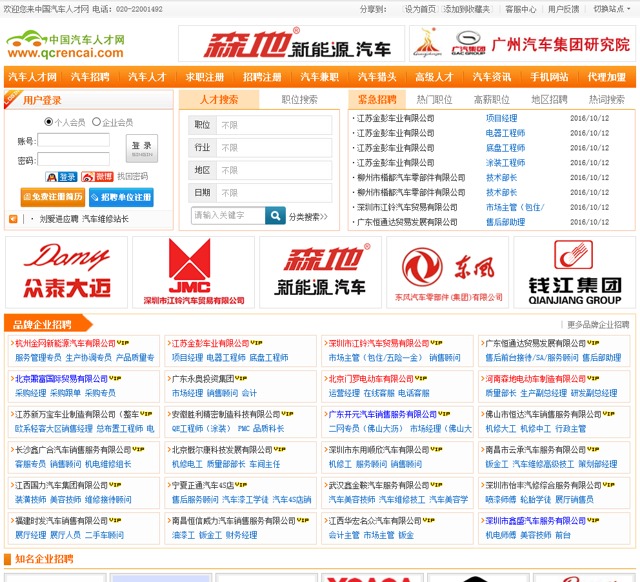Click 刘爱进应聘 汽车维修站长 ticker text
The width and height of the screenshot is (640, 582).
click(84, 219)
